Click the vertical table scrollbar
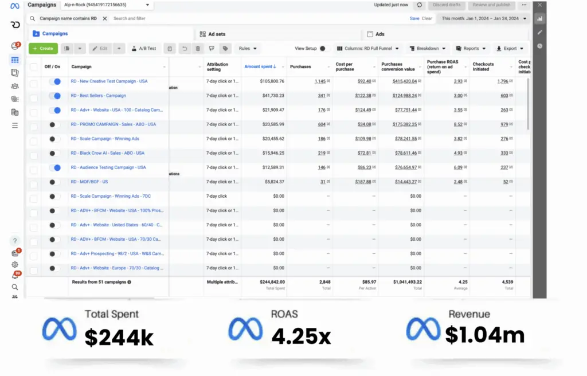This screenshot has width=587, height=376. pyautogui.click(x=528, y=104)
